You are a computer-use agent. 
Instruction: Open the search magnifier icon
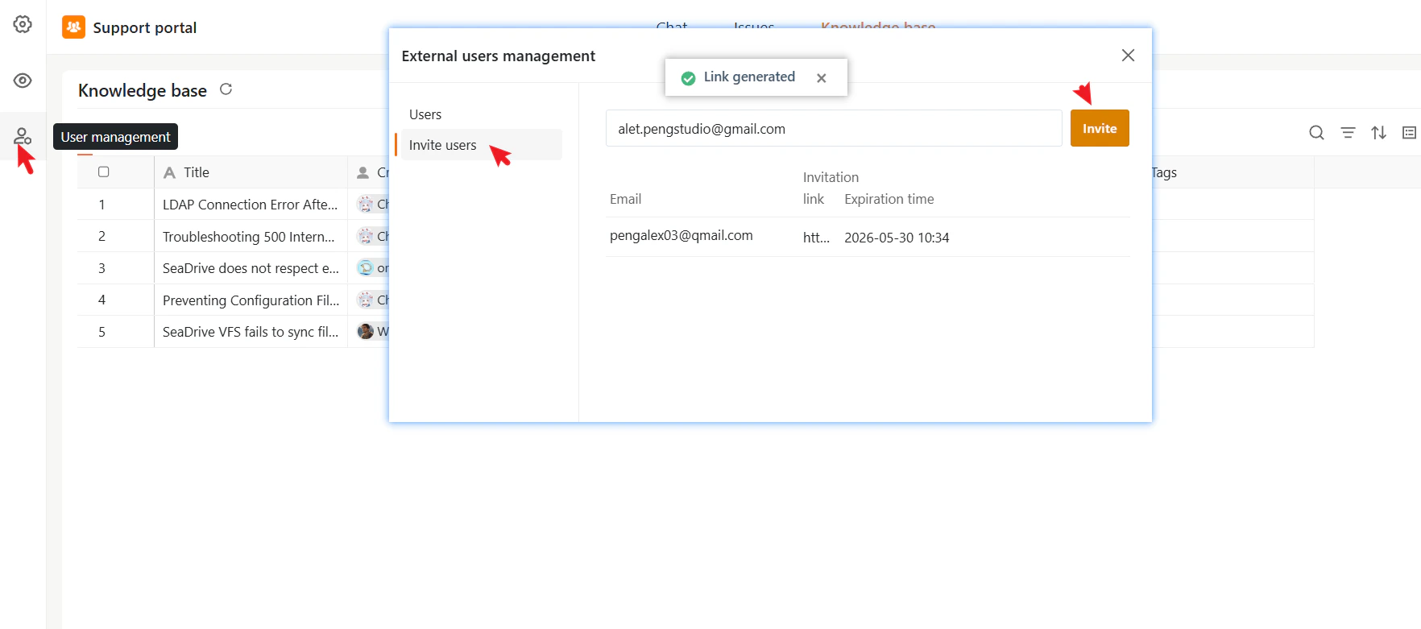pos(1316,133)
